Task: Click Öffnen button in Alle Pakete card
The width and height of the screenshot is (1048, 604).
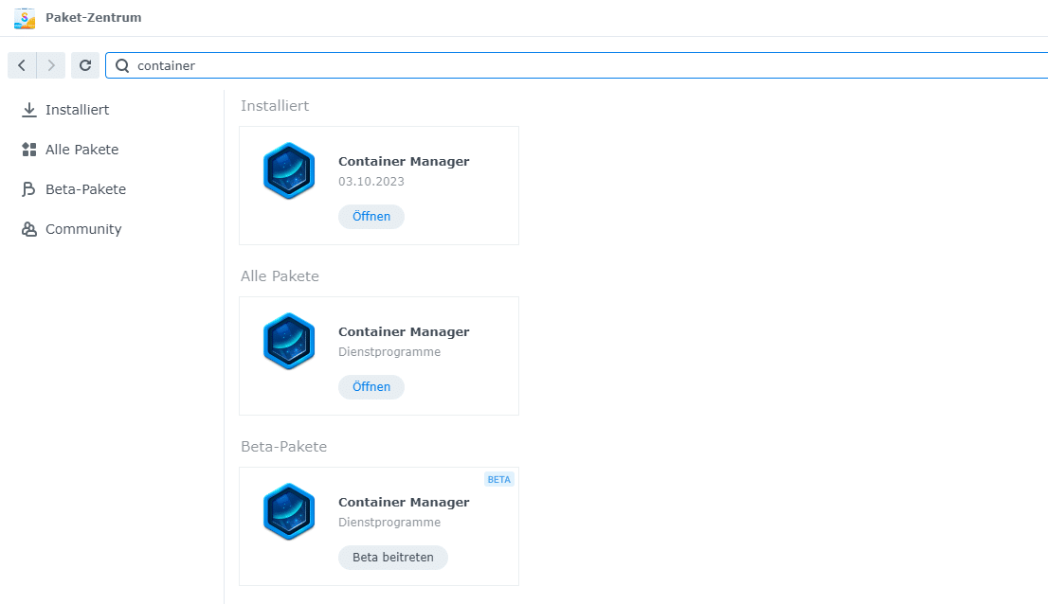Action: [370, 387]
